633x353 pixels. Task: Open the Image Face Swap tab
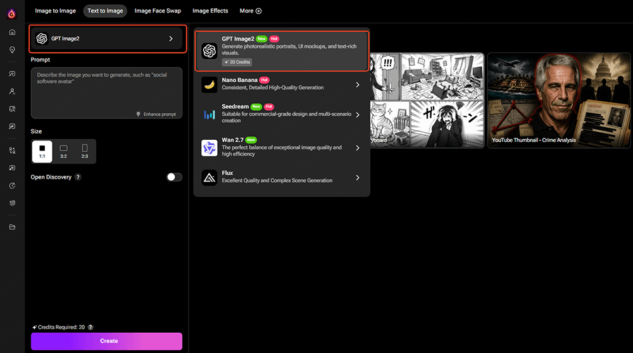[158, 11]
